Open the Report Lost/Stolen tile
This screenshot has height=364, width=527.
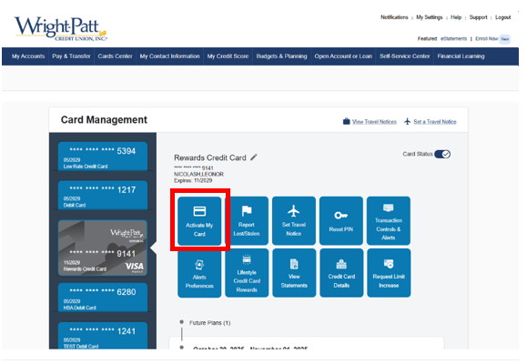(247, 221)
